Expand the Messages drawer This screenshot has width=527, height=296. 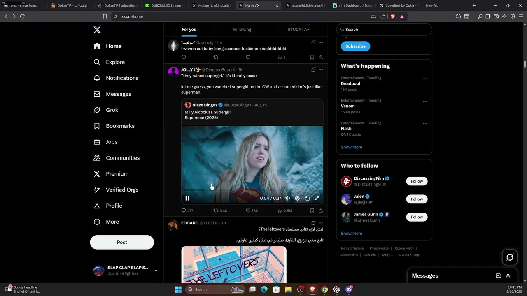click(x=508, y=276)
